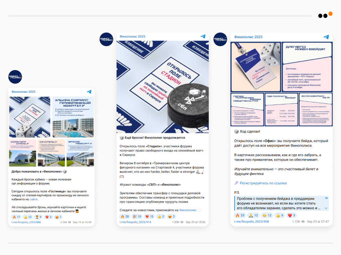341x255 pixels.
Task: Open link t.me/finopolis_2025/888
Action: click(x=26, y=222)
